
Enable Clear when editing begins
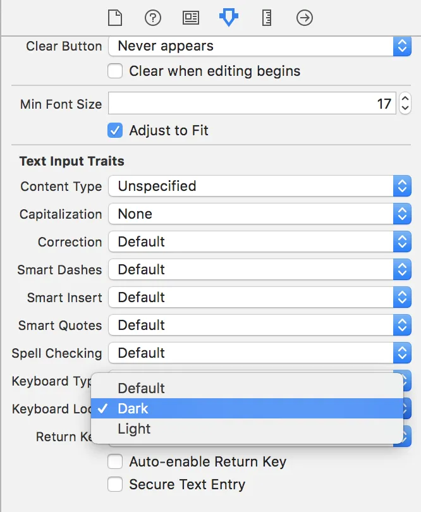pos(115,71)
